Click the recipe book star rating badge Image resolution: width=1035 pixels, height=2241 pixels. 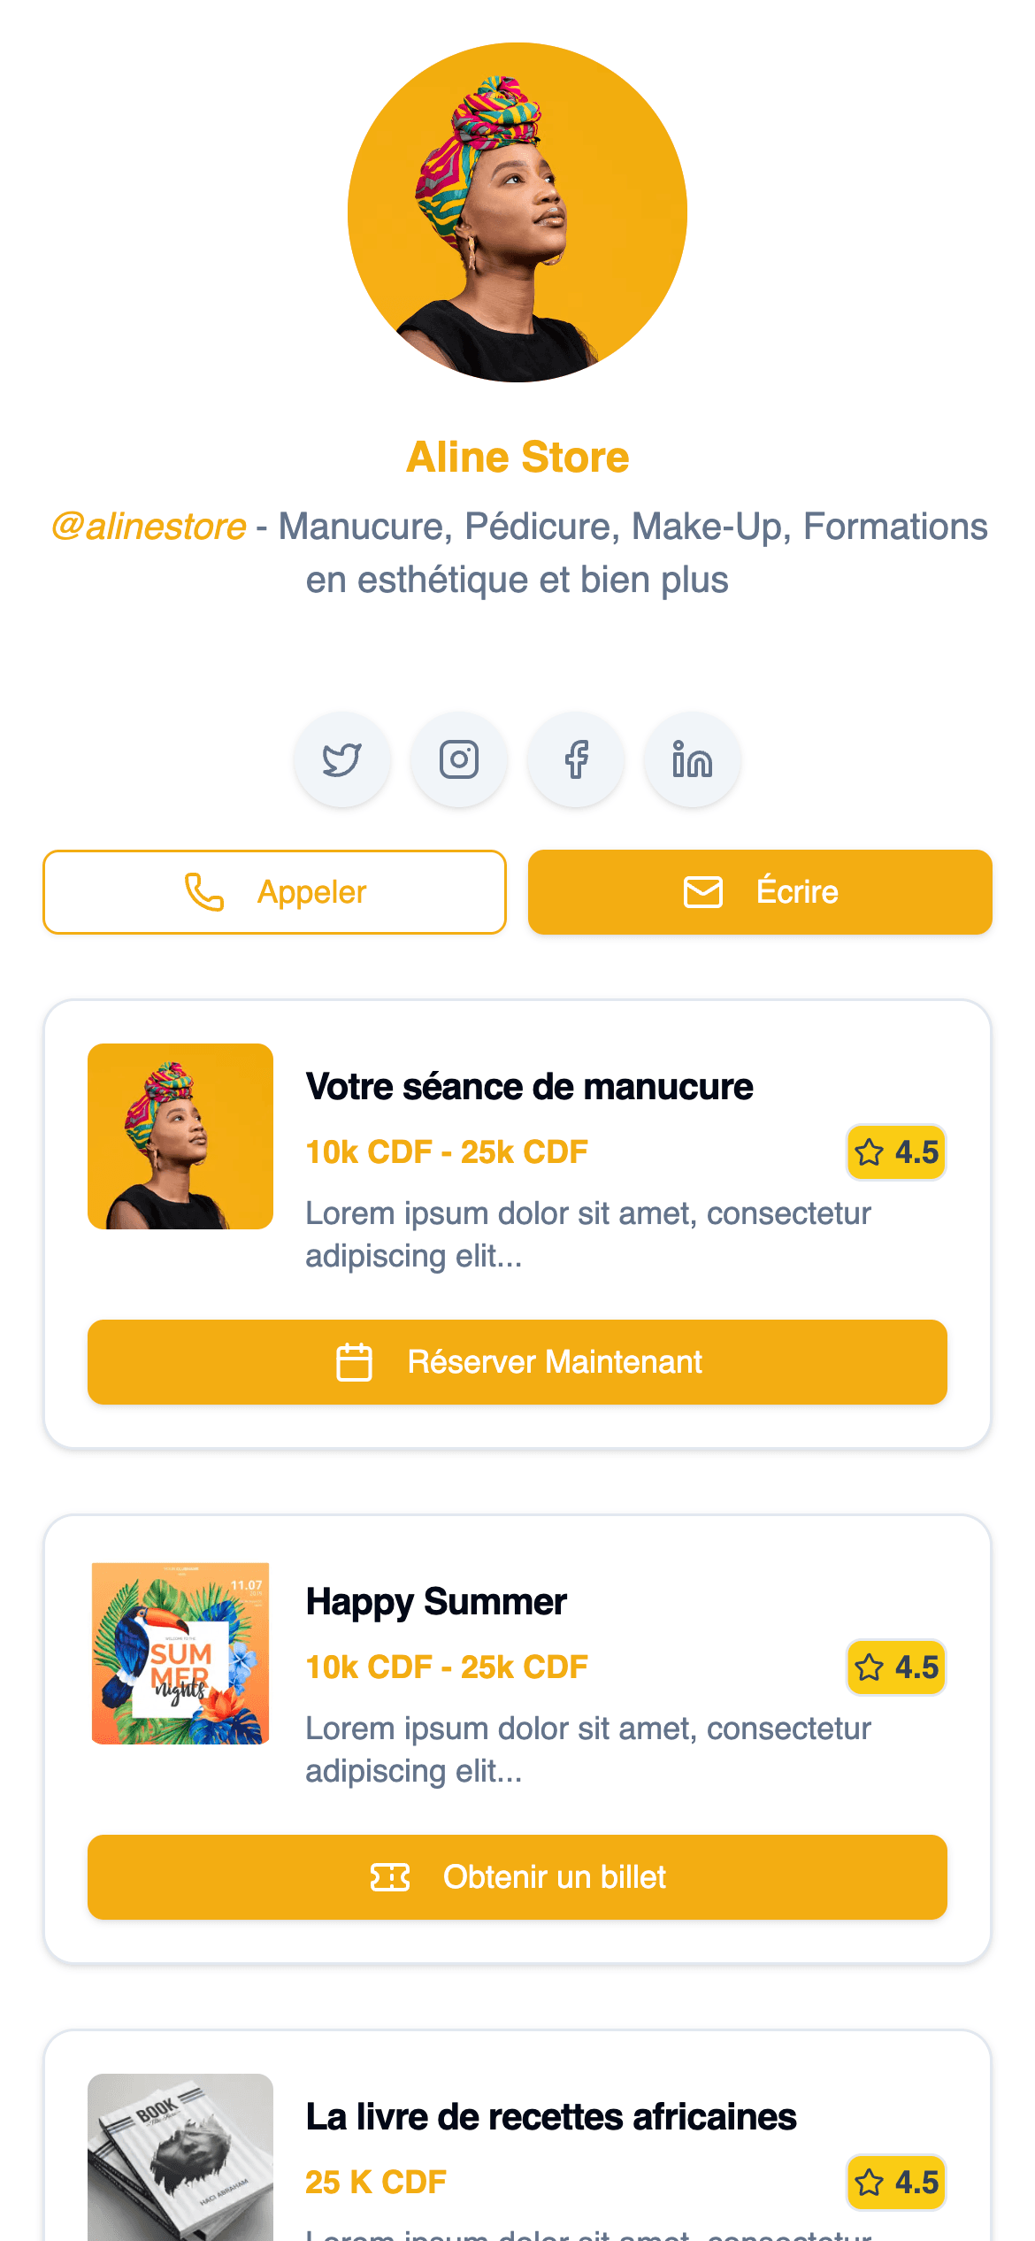[896, 2183]
